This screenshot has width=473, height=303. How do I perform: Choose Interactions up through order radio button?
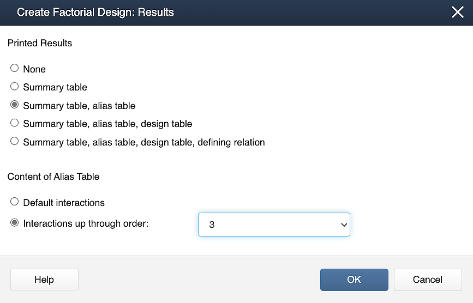pyautogui.click(x=15, y=223)
